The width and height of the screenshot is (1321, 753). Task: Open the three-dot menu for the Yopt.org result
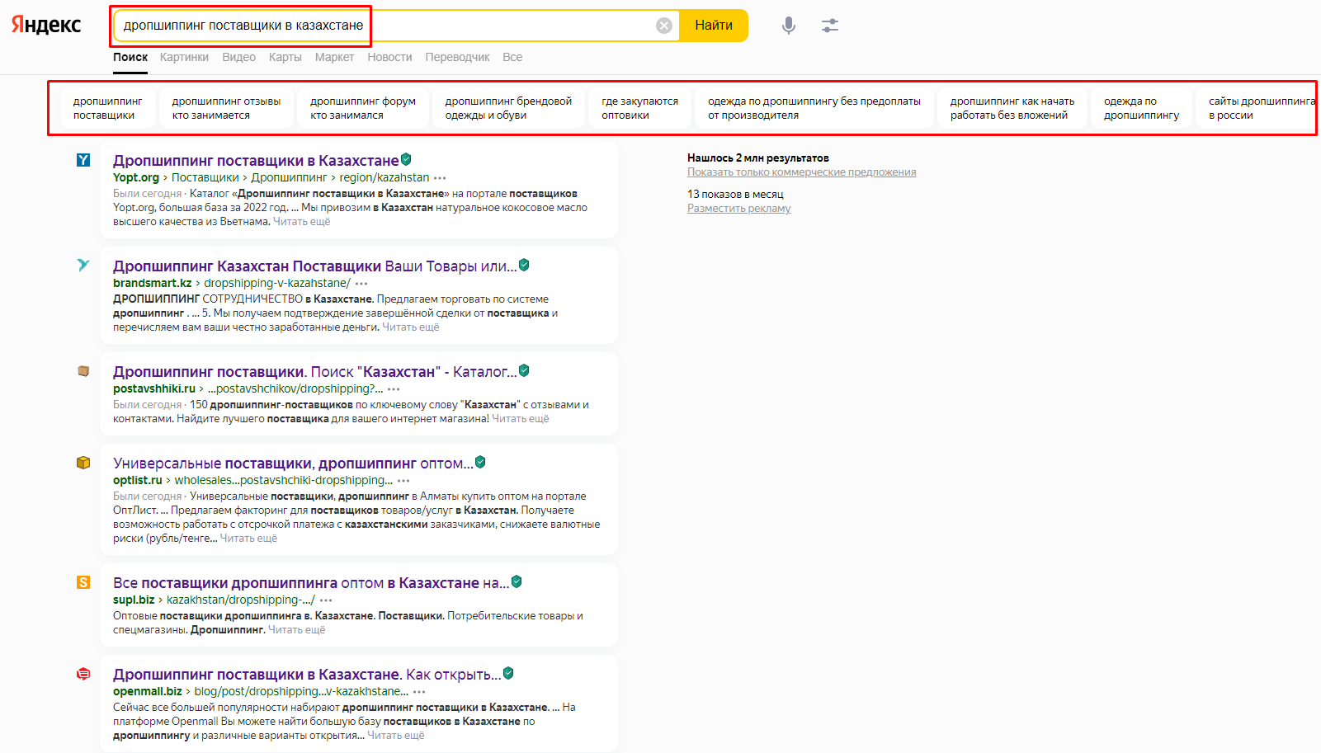440,178
